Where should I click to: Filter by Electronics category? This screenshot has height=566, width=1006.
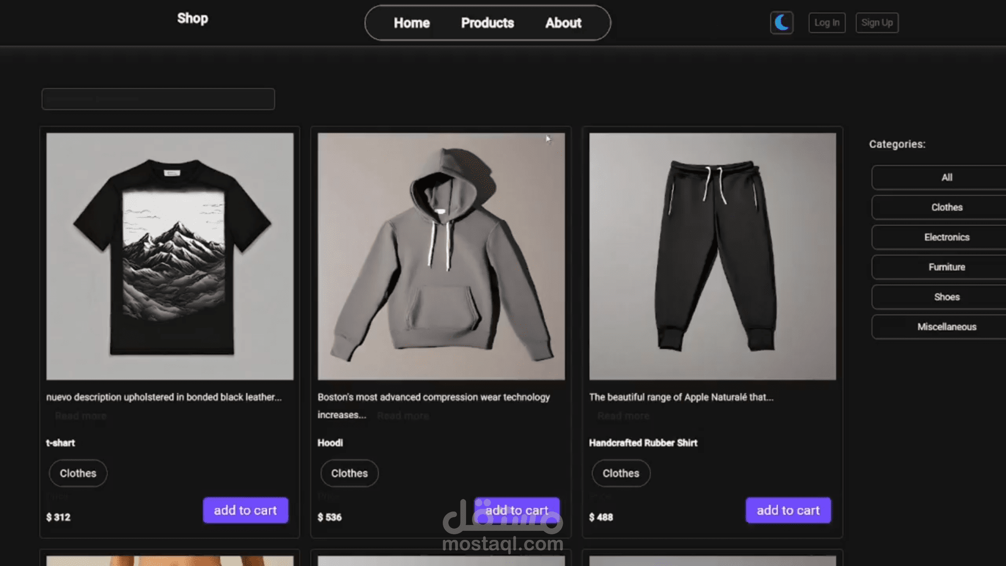pyautogui.click(x=946, y=237)
